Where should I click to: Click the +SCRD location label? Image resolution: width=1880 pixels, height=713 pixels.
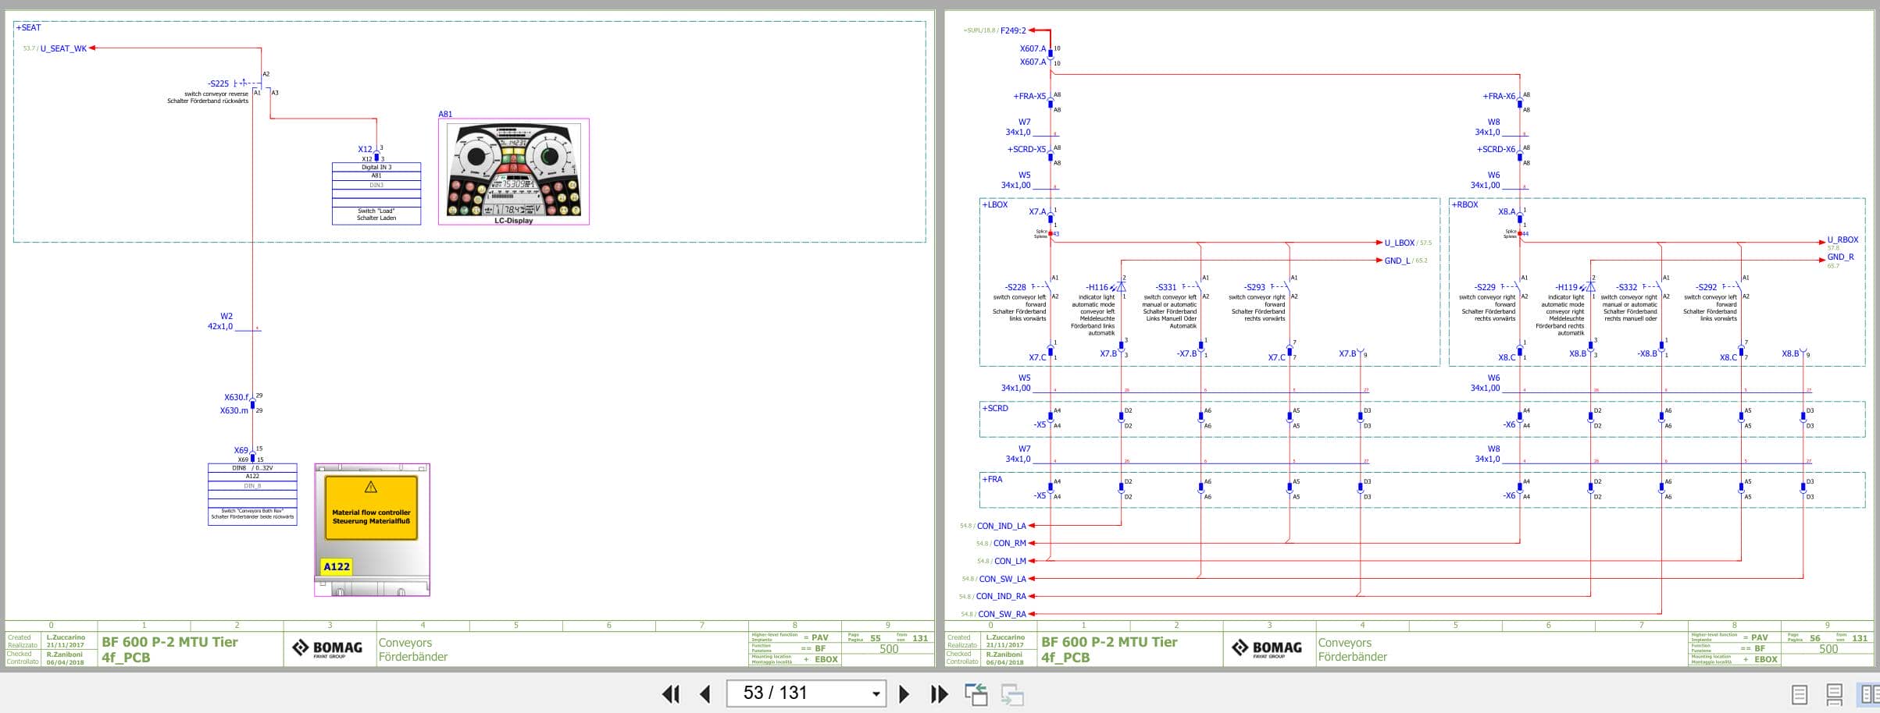995,409
